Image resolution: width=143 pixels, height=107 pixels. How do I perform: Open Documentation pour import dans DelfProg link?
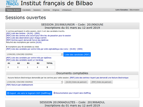[73, 93]
